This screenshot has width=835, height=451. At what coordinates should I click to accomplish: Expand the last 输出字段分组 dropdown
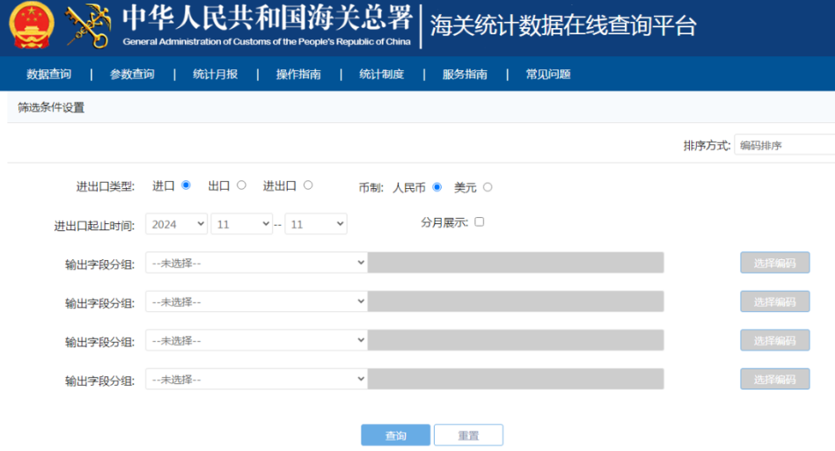[256, 379]
